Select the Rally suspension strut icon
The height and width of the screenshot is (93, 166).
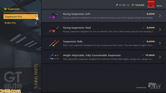point(54,43)
